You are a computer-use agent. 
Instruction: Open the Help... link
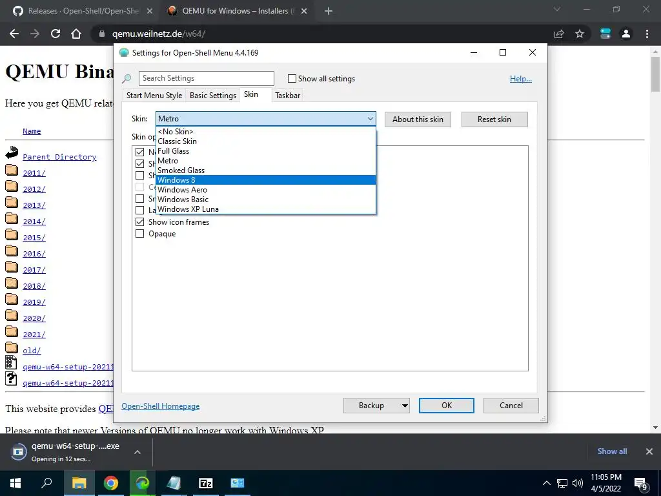click(x=521, y=79)
